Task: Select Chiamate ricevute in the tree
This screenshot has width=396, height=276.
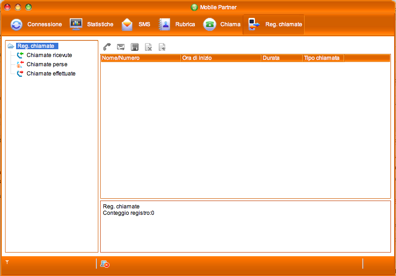Action: (x=49, y=55)
